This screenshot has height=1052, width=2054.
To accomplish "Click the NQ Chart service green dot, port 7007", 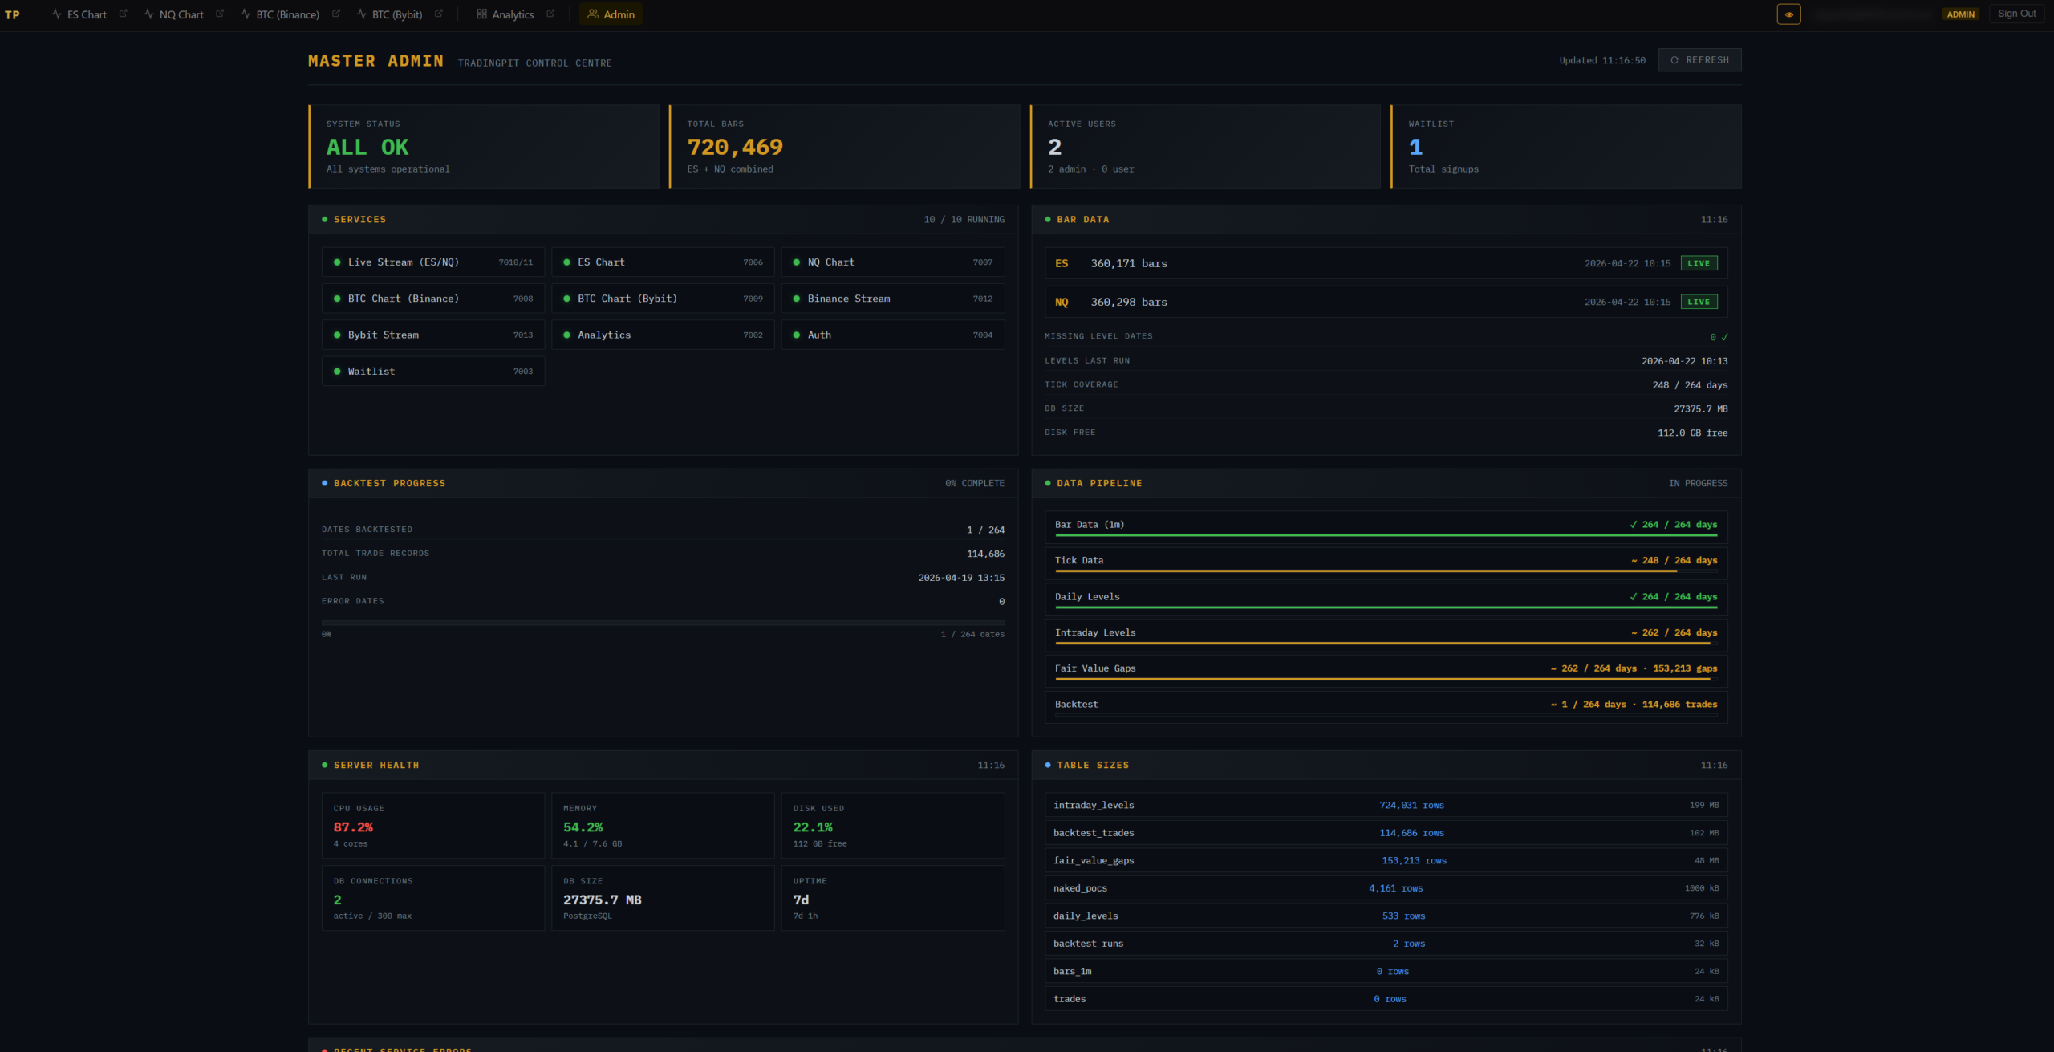I will [796, 262].
